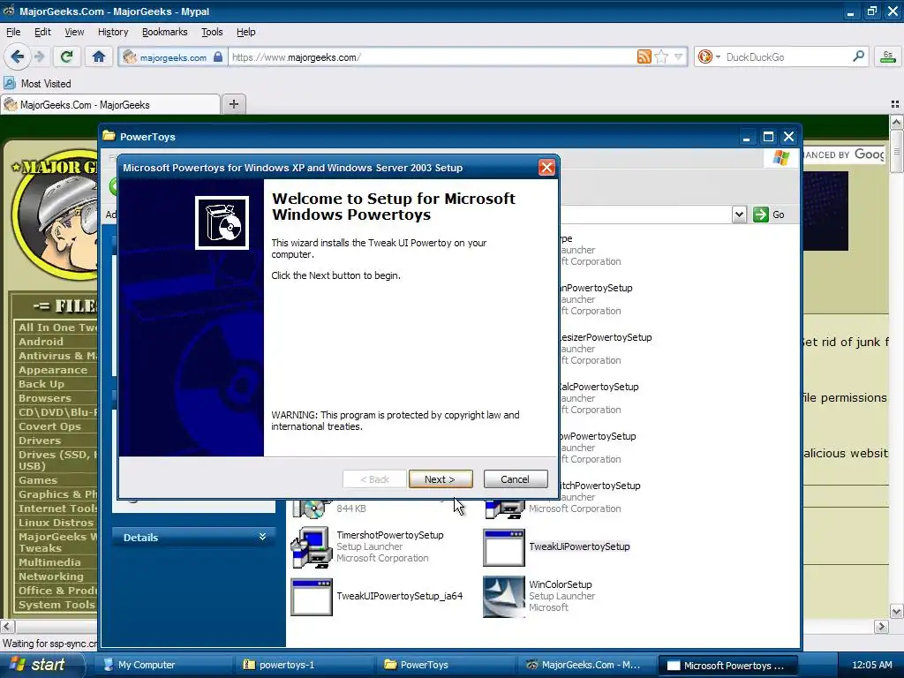Open the History menu
The height and width of the screenshot is (678, 904).
tap(113, 32)
